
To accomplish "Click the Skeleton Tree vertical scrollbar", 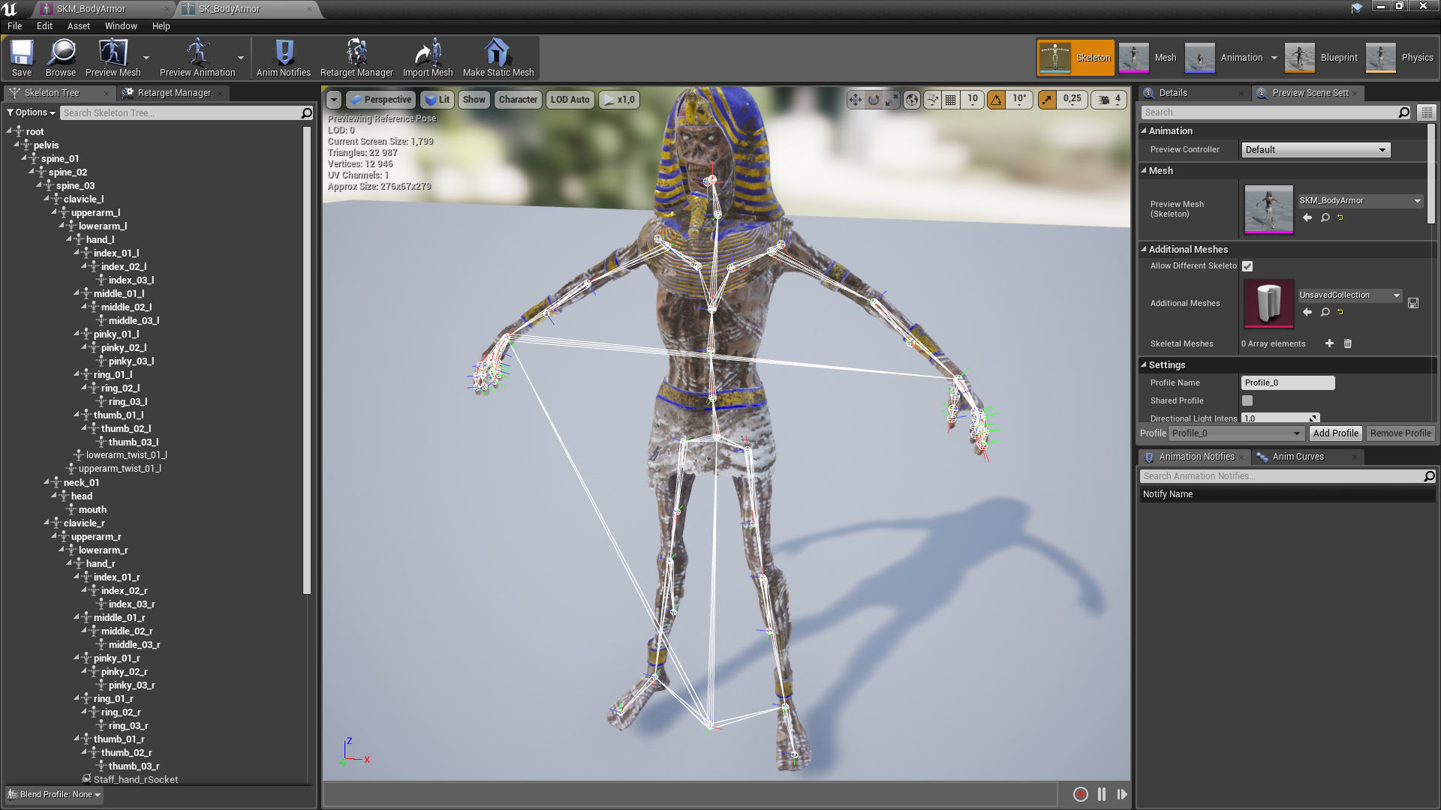I will 306,360.
